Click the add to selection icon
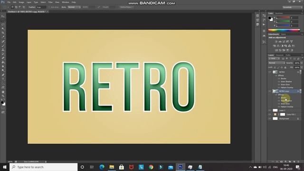The height and width of the screenshot is (171, 304). (x=16, y=7)
